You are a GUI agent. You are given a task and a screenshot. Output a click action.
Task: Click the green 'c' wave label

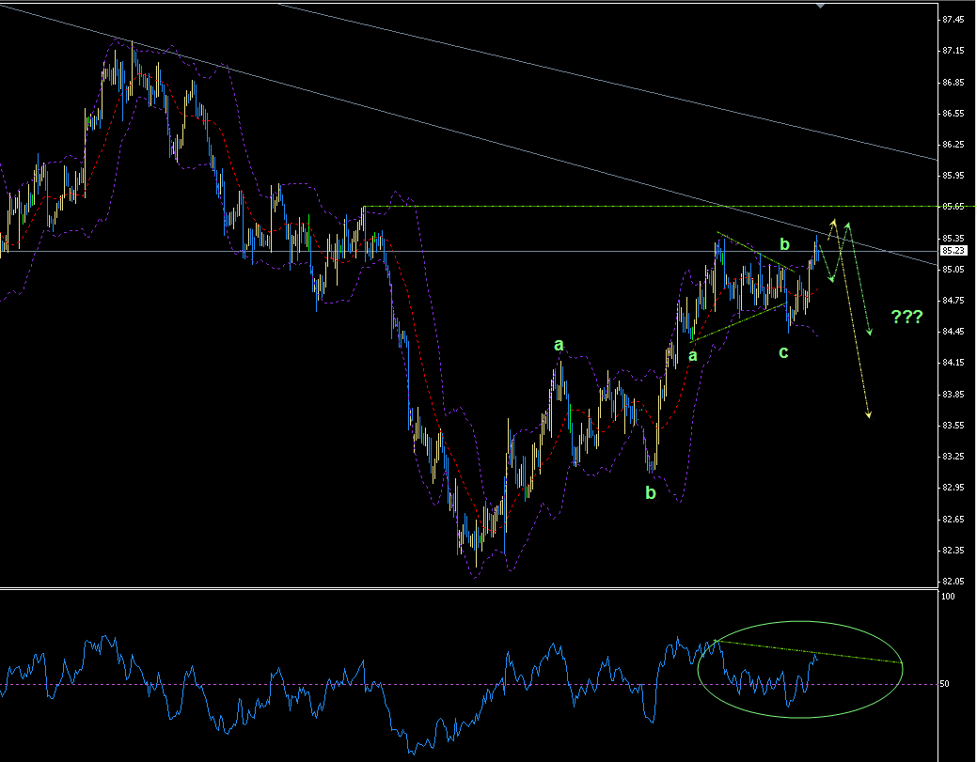tap(782, 353)
